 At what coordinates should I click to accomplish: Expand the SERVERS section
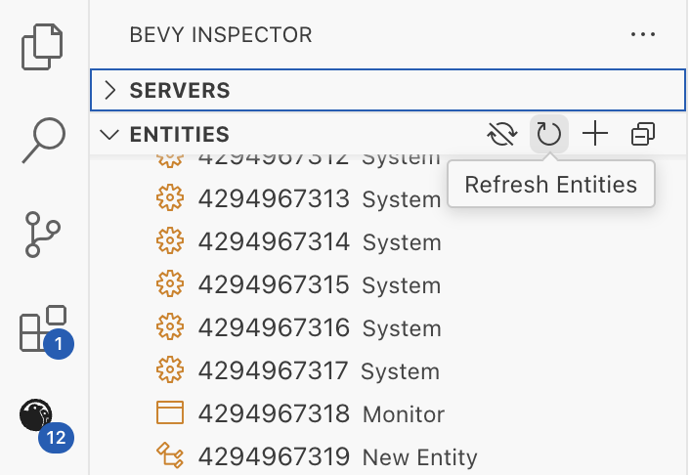(x=388, y=90)
